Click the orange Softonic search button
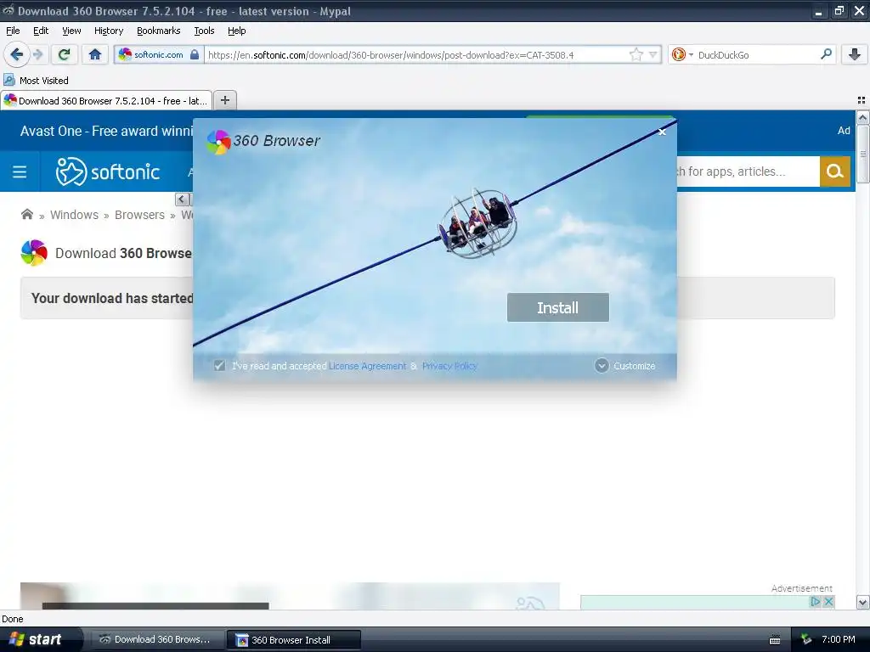 click(834, 171)
